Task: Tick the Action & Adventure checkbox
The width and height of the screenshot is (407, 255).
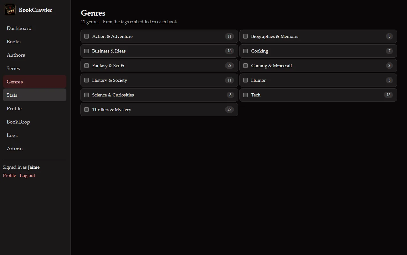Action: [x=87, y=36]
